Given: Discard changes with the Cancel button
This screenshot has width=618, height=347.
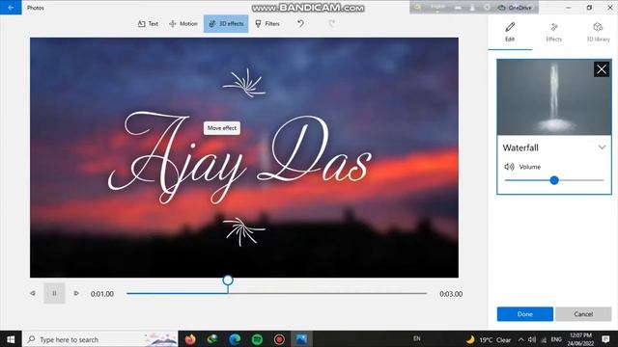Looking at the screenshot, I should pos(583,314).
